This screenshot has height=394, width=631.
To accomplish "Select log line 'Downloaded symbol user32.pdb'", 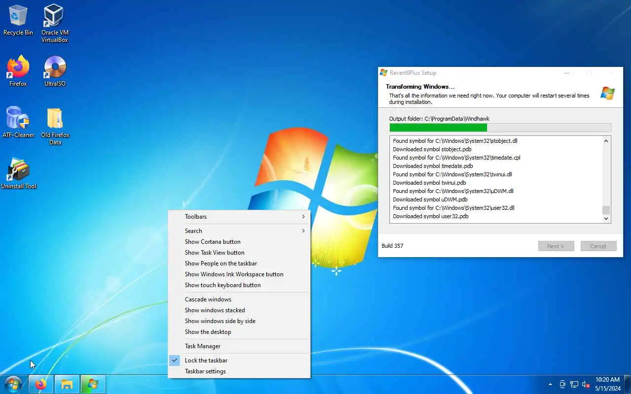I will (430, 216).
